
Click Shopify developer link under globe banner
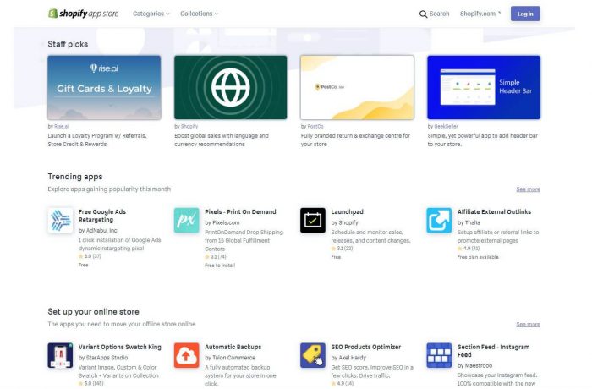[x=189, y=127]
